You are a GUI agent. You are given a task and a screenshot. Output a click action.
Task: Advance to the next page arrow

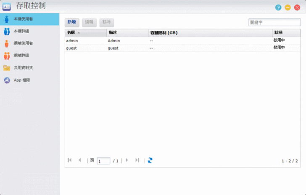pyautogui.click(x=127, y=160)
